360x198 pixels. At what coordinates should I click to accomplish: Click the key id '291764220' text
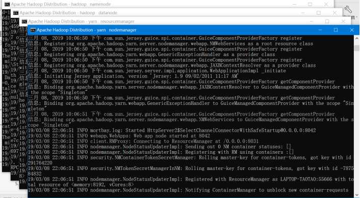click(x=40, y=163)
